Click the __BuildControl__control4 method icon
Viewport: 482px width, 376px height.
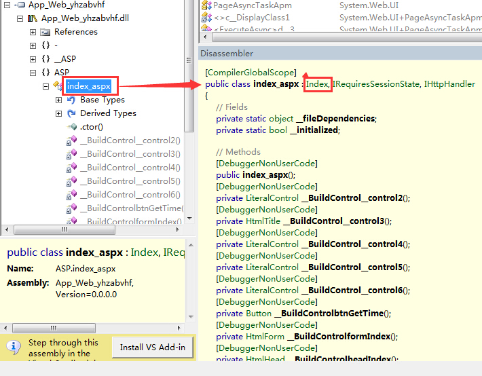point(71,168)
